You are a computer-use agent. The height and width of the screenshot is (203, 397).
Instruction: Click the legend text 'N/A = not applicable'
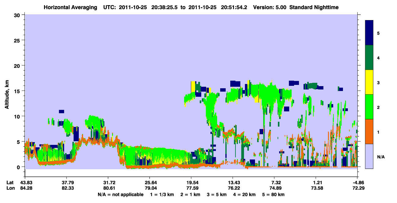[120, 194]
